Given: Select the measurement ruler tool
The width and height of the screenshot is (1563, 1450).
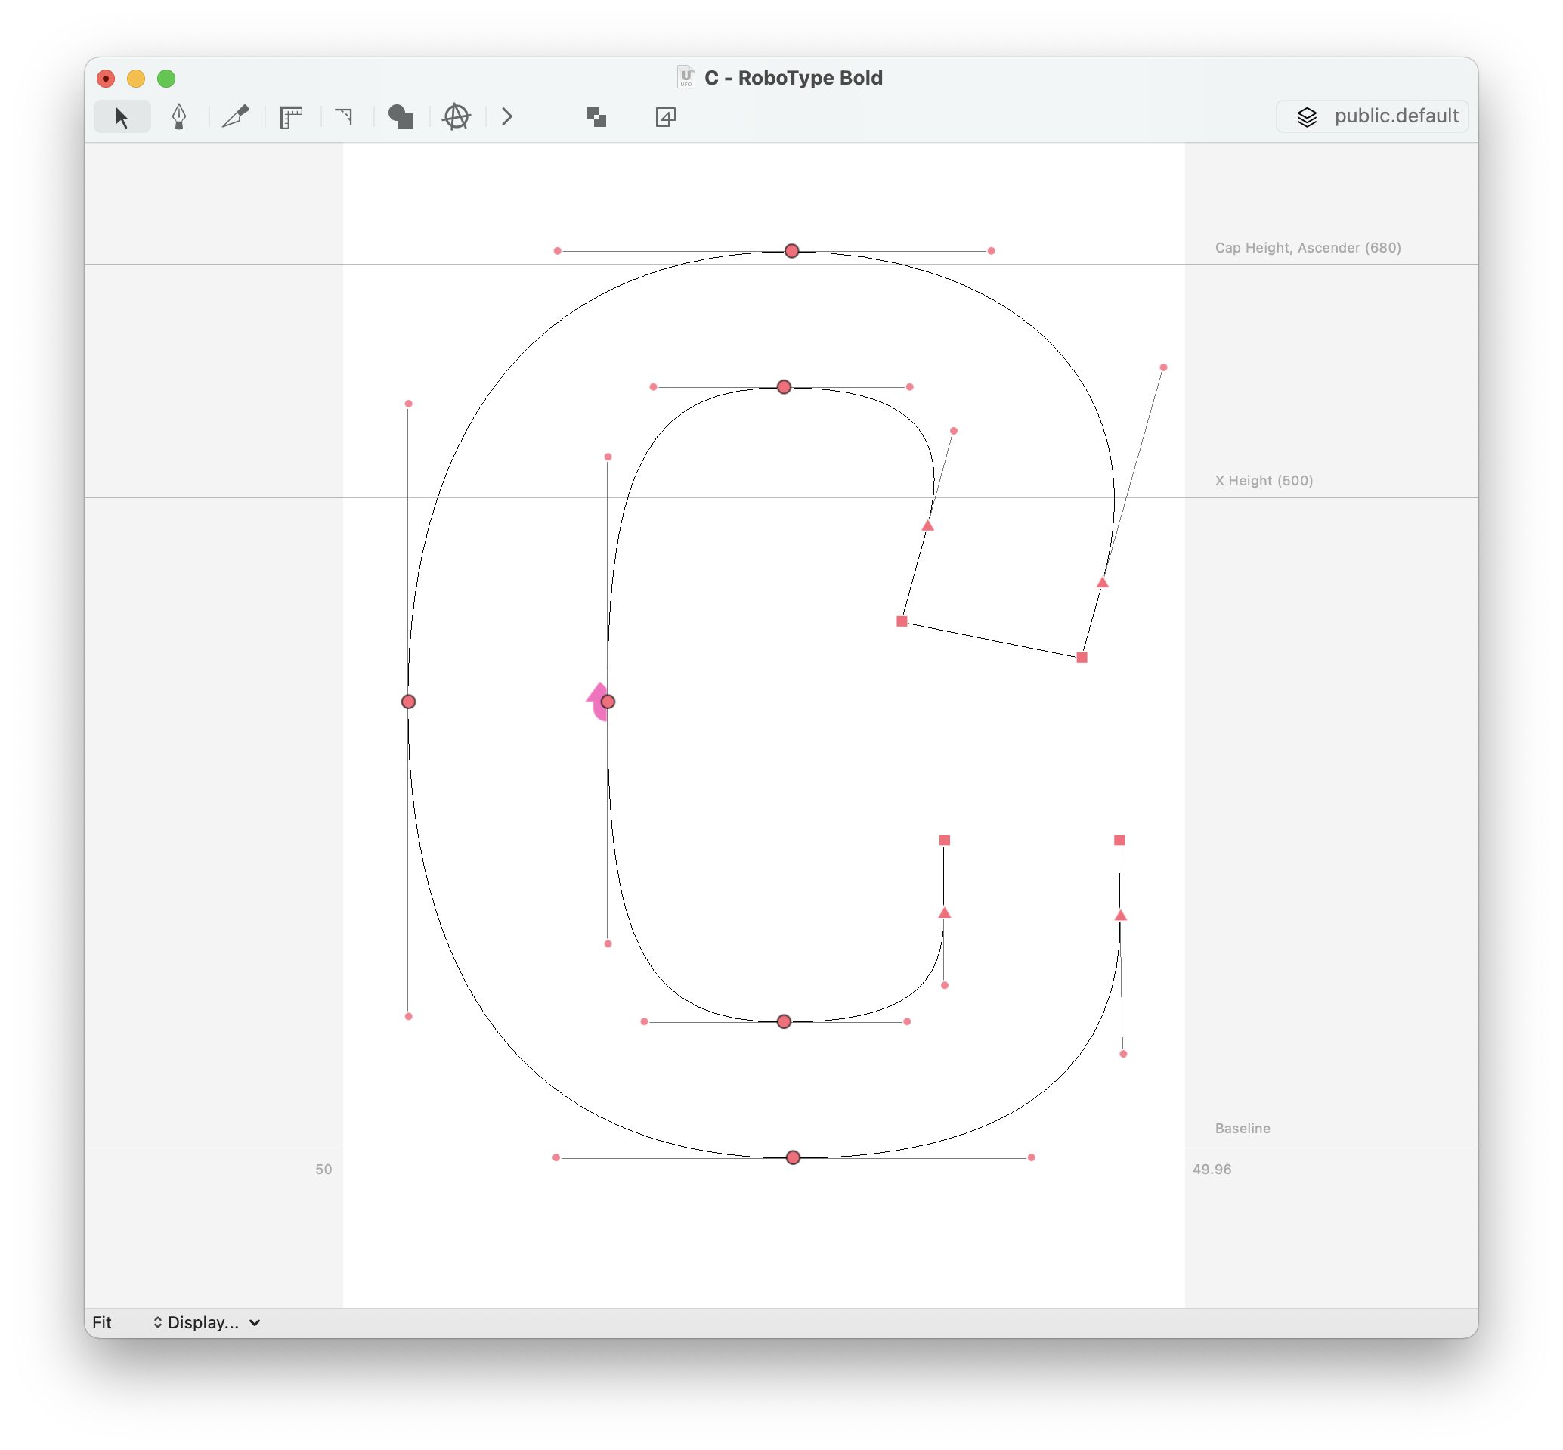Looking at the screenshot, I should click(291, 117).
